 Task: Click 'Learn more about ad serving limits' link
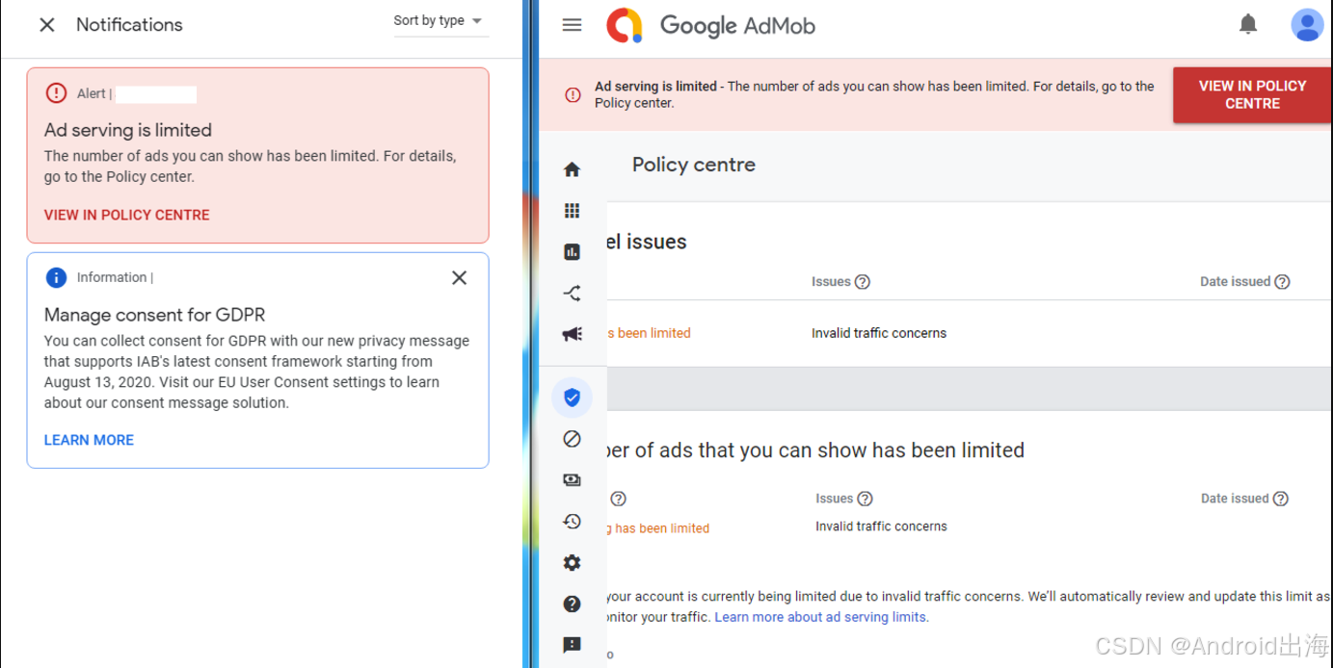click(x=821, y=617)
